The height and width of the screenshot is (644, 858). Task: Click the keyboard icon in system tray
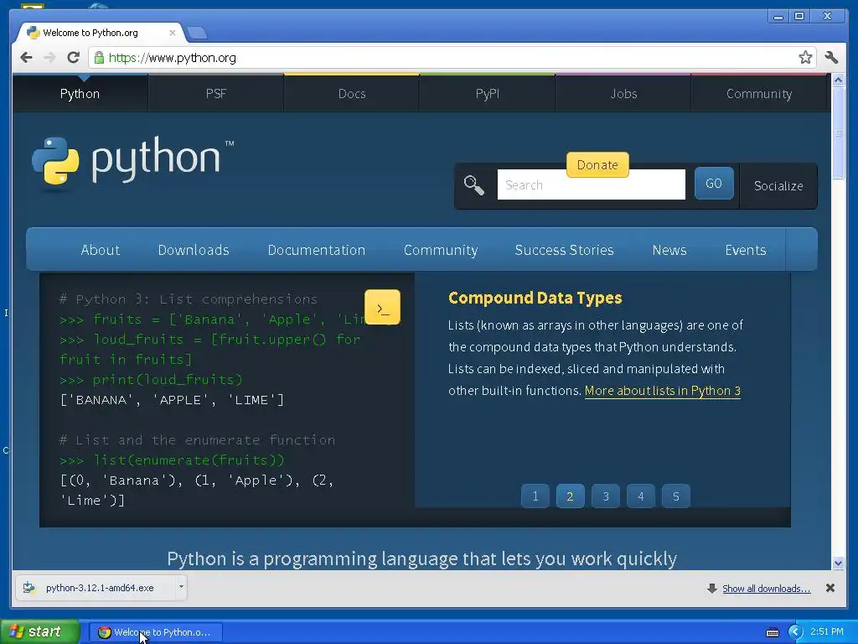(x=772, y=632)
